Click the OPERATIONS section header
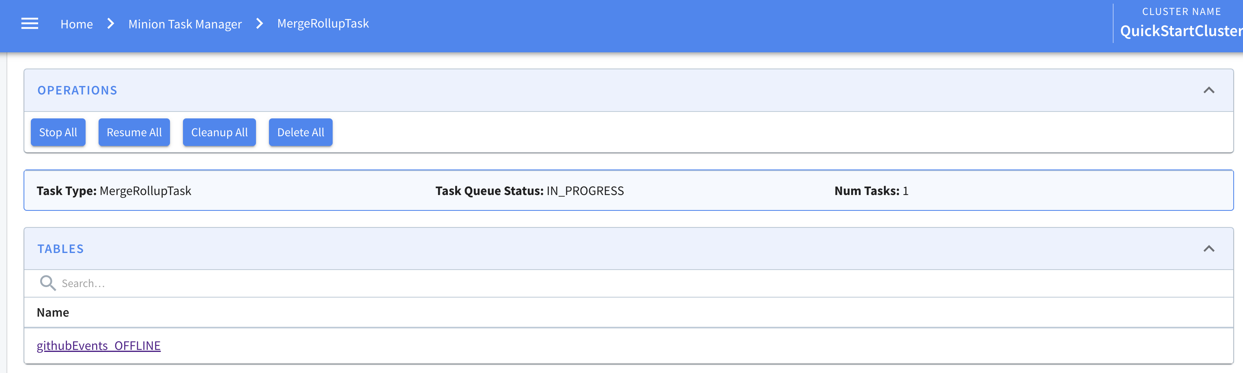The image size is (1243, 373). [77, 90]
